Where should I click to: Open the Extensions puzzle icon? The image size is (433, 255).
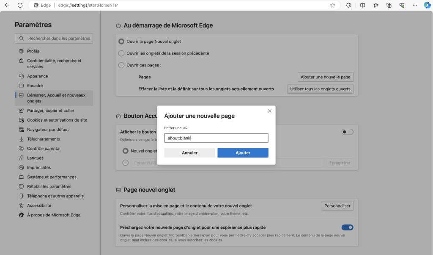[348, 5]
